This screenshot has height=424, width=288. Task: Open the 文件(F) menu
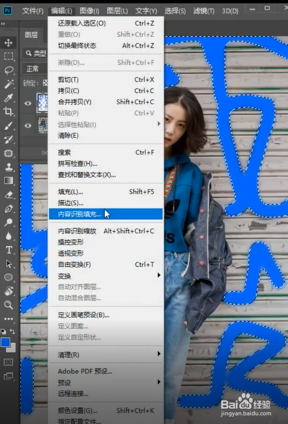pyautogui.click(x=33, y=11)
